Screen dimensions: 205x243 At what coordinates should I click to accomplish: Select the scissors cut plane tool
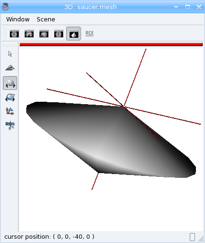(10, 125)
